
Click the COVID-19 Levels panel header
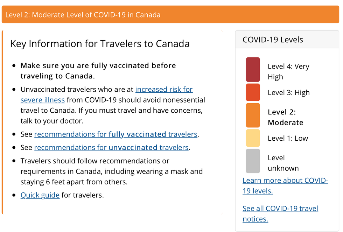(273, 40)
